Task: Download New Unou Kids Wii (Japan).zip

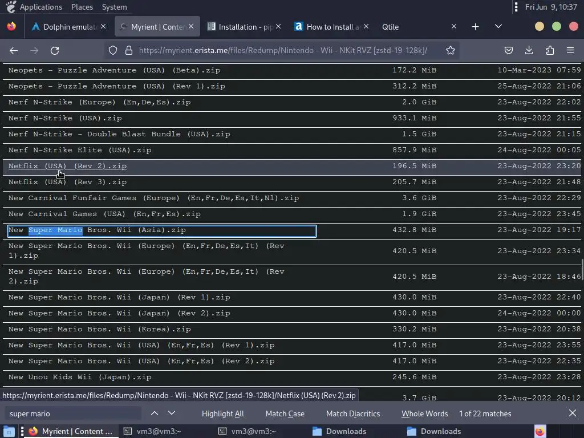Action: pyautogui.click(x=80, y=378)
